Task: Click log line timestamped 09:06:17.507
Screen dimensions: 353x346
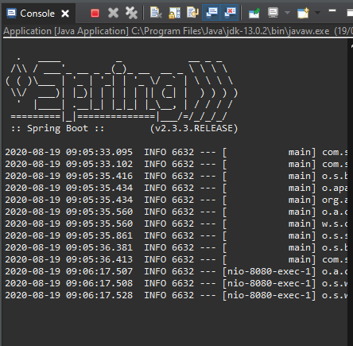Action: pos(176,271)
